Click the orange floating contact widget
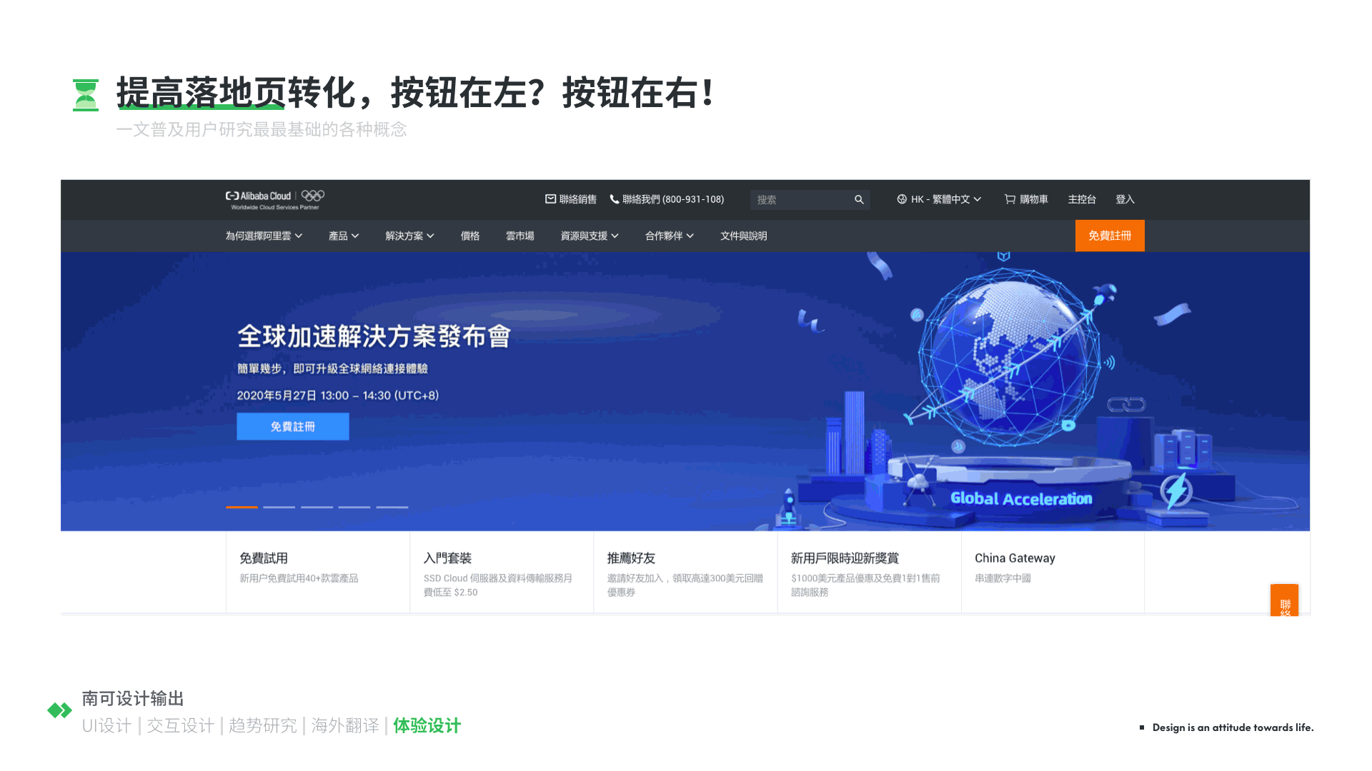This screenshot has width=1372, height=771. [1284, 601]
